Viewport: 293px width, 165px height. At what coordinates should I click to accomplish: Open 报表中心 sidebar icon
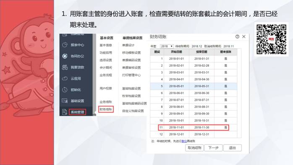[x=65, y=45]
